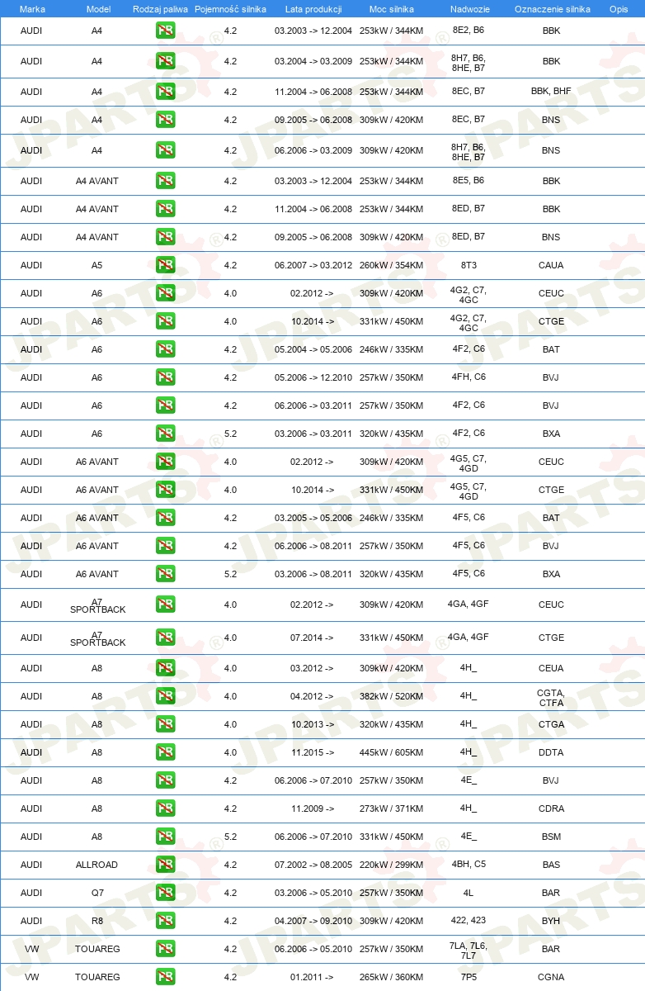The width and height of the screenshot is (645, 991).
Task: Click the Oznaczenie silnika column header
Action: click(552, 8)
